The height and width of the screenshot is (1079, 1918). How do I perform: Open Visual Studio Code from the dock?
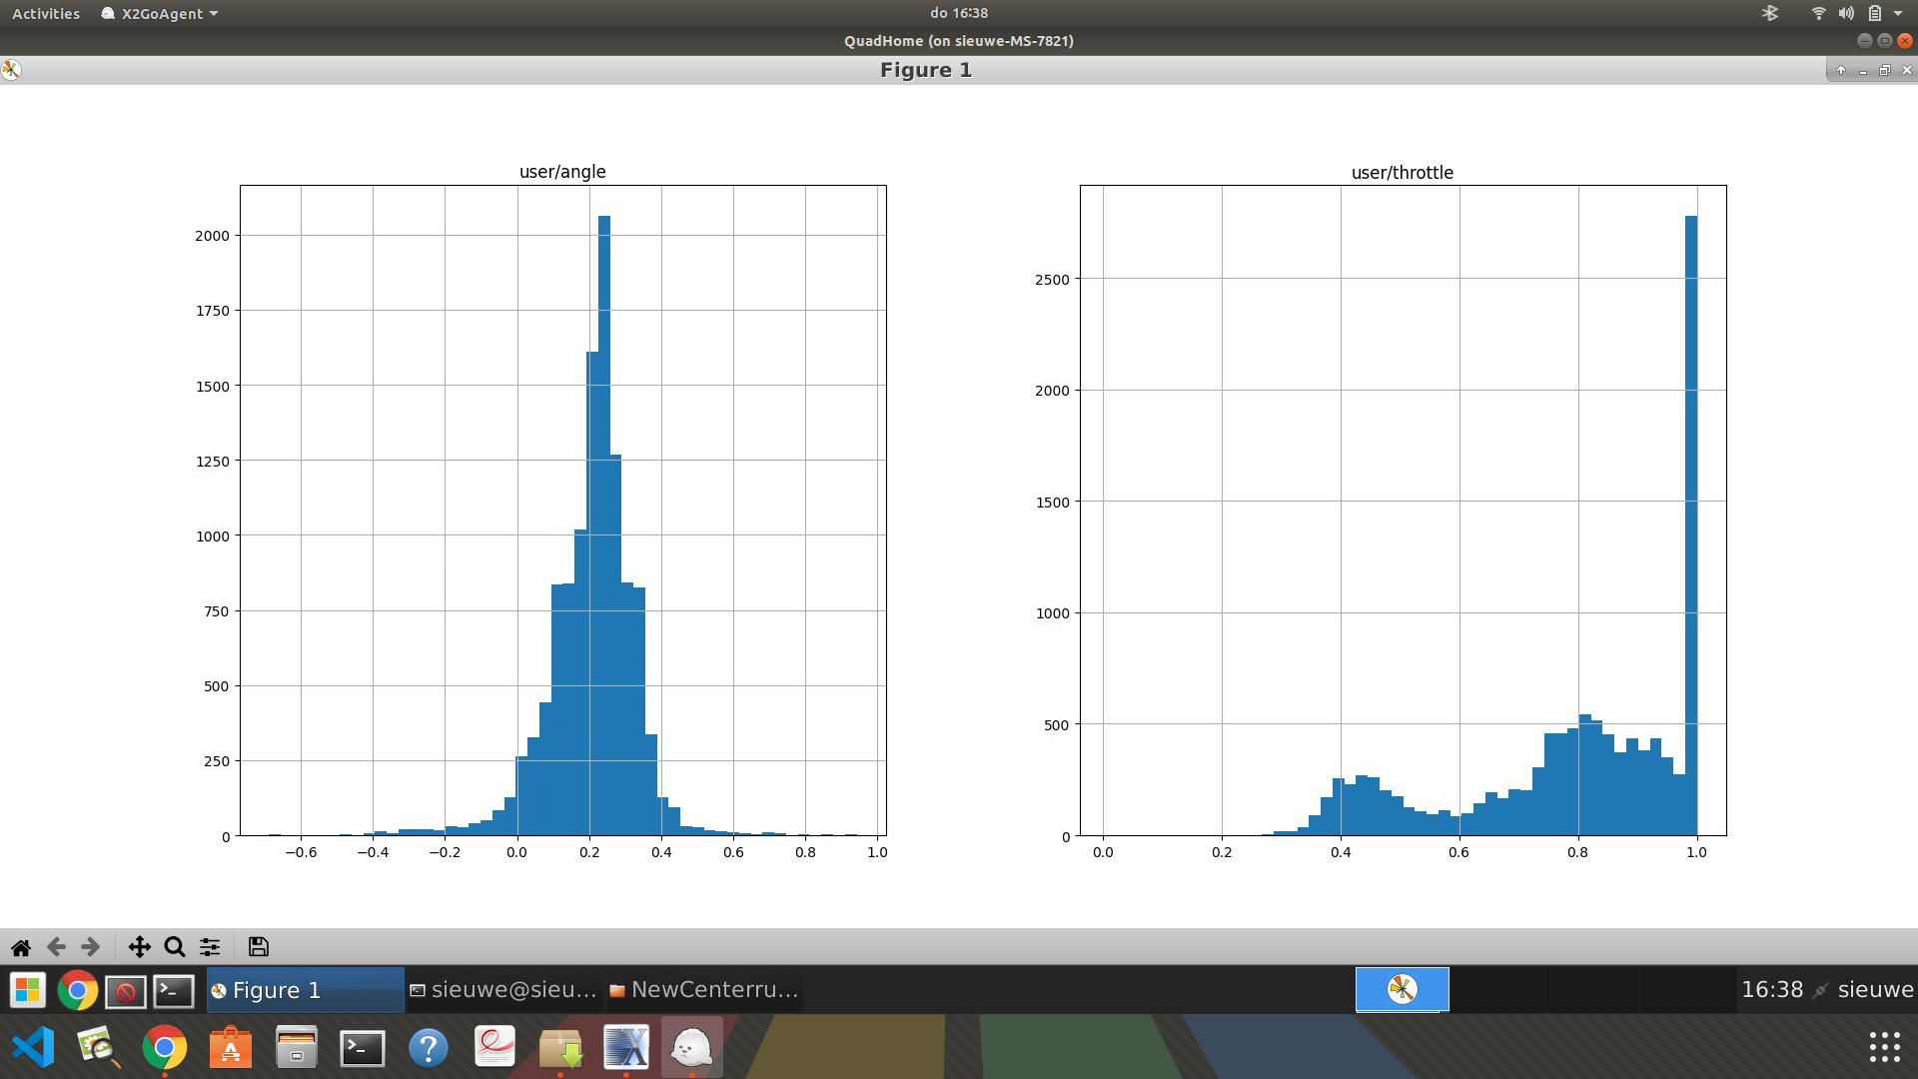tap(33, 1048)
